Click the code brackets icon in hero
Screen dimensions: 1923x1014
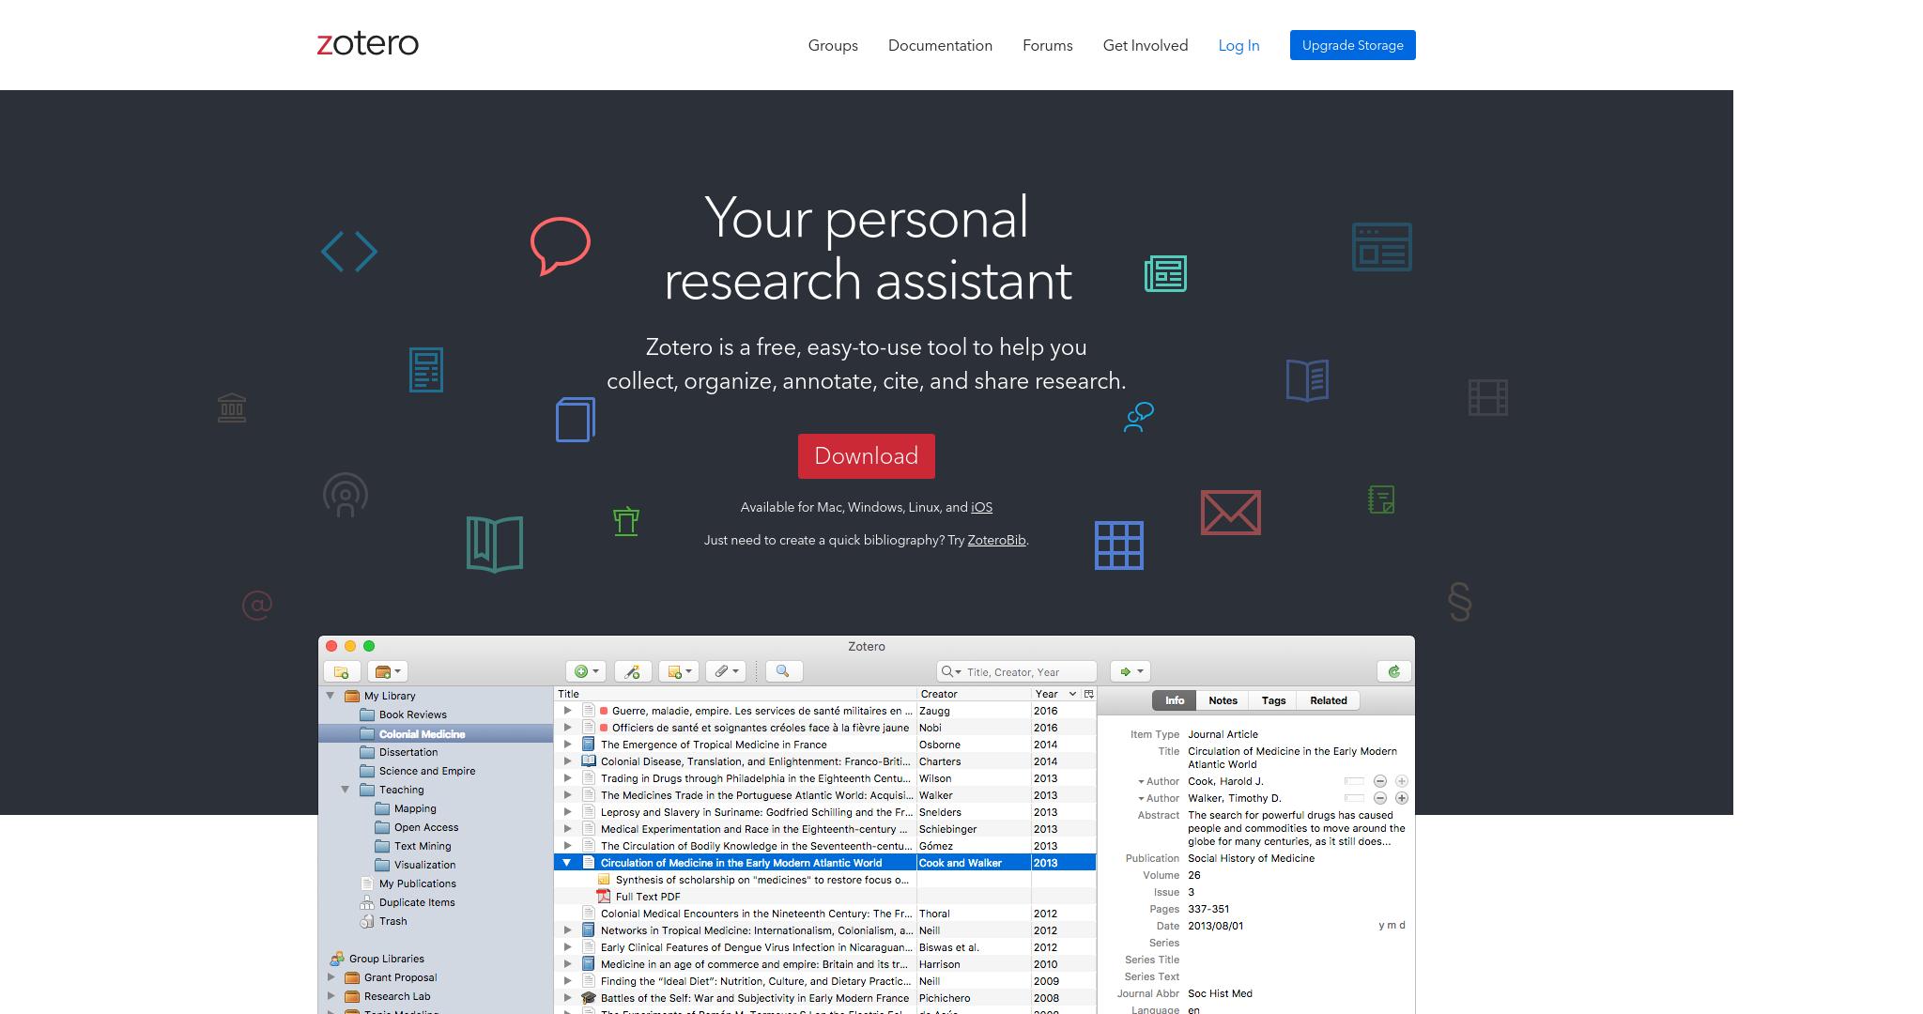(349, 252)
